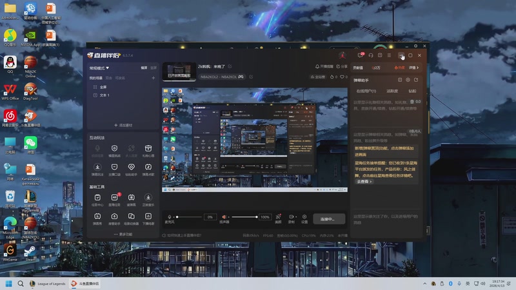Edit the stream title pencil icon
The height and width of the screenshot is (290, 516).
(230, 66)
